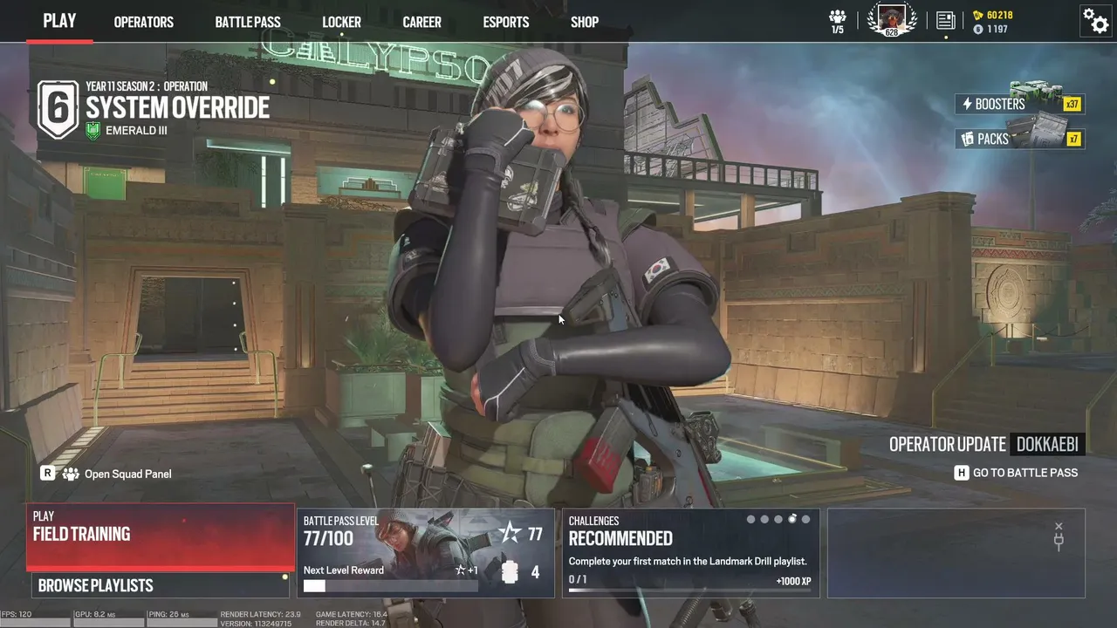Click the R6 Credits balance 1197
This screenshot has width=1117, height=628.
[x=997, y=30]
